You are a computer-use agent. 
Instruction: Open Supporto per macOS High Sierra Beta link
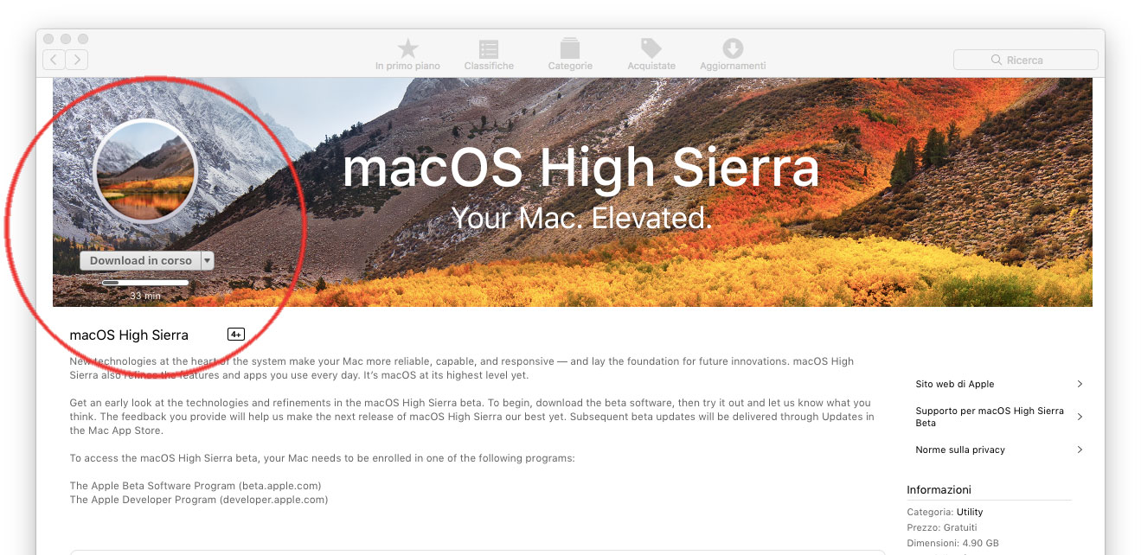pos(989,417)
